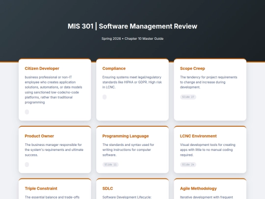Click the Compliance definition mentioning HIPAA or GDPR
Screen dimensions: 265x199
click(132, 82)
